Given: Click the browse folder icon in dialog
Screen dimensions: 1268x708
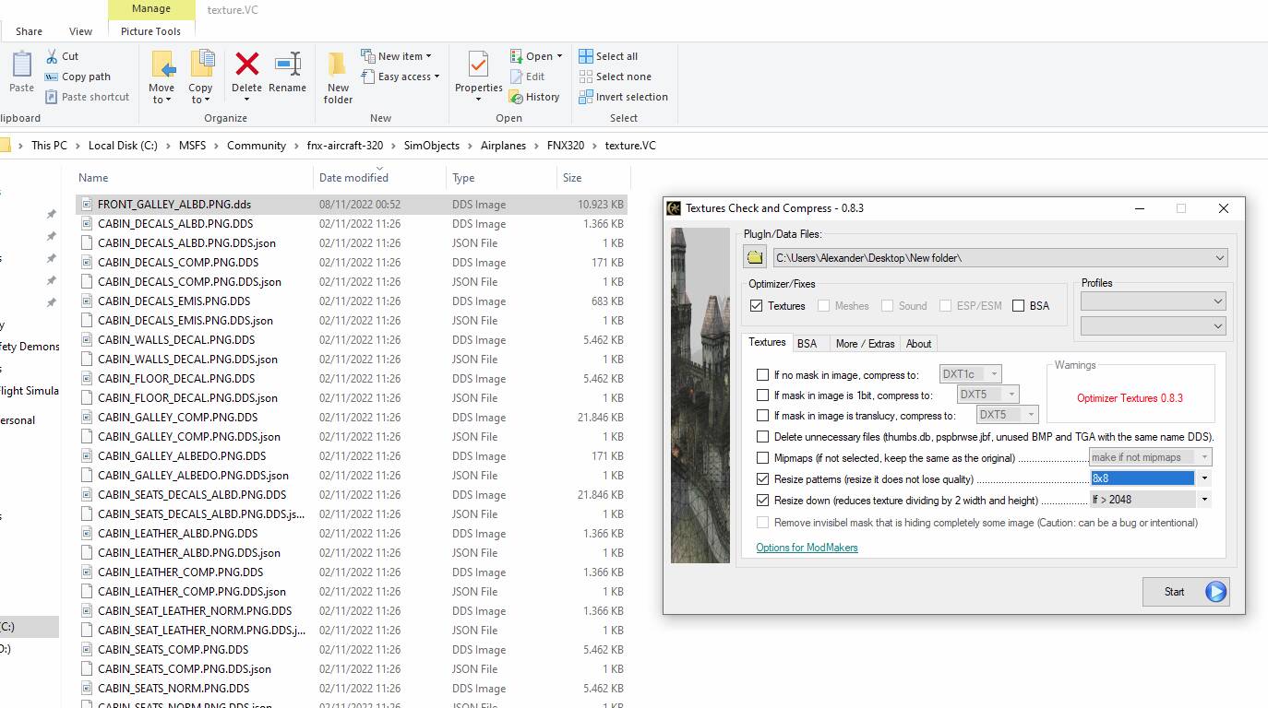Looking at the screenshot, I should (756, 257).
